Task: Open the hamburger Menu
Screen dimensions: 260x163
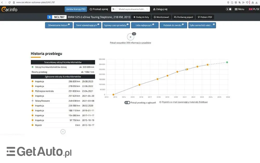Action: pyautogui.click(x=239, y=9)
